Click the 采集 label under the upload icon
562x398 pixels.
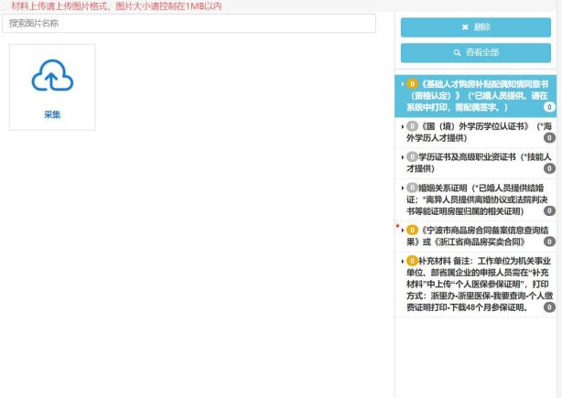[52, 114]
